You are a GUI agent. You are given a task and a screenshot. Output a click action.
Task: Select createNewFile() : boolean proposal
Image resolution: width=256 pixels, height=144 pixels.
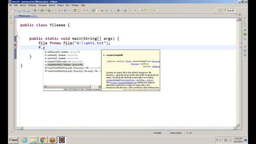tap(72, 65)
